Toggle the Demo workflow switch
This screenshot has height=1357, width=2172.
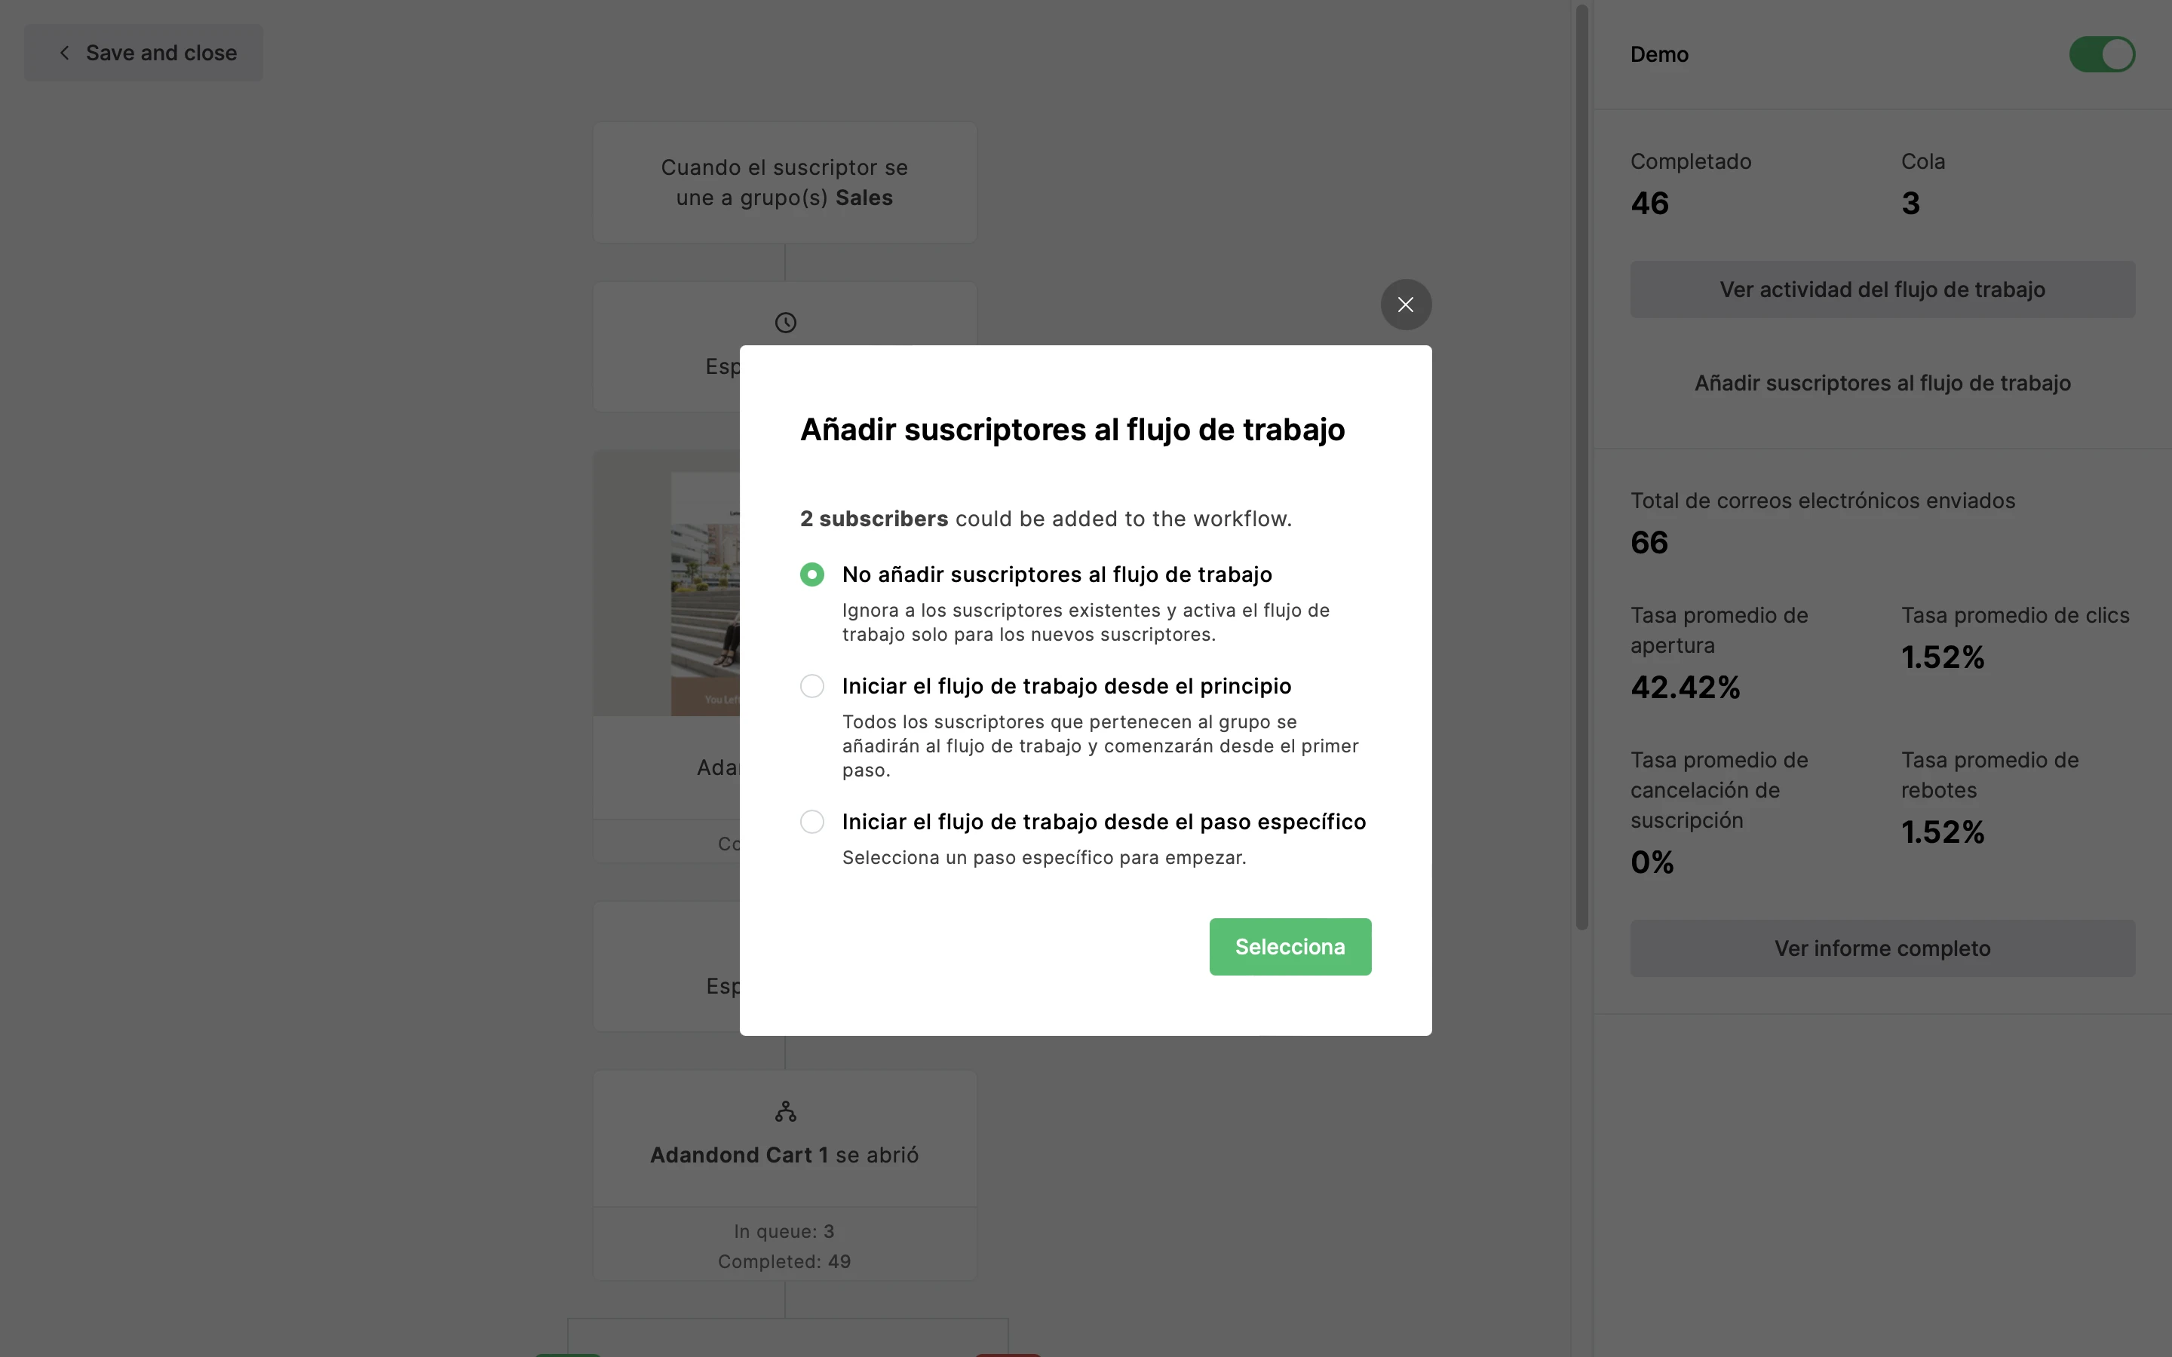point(2102,55)
